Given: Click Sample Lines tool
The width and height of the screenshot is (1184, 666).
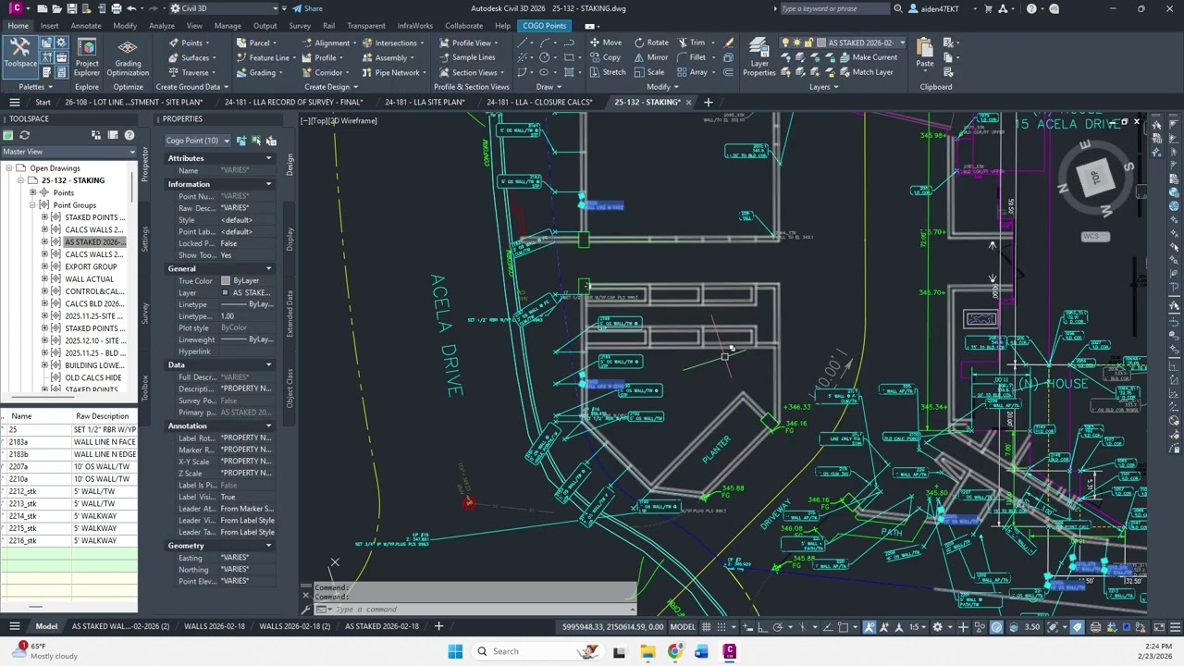Looking at the screenshot, I should click(466, 57).
